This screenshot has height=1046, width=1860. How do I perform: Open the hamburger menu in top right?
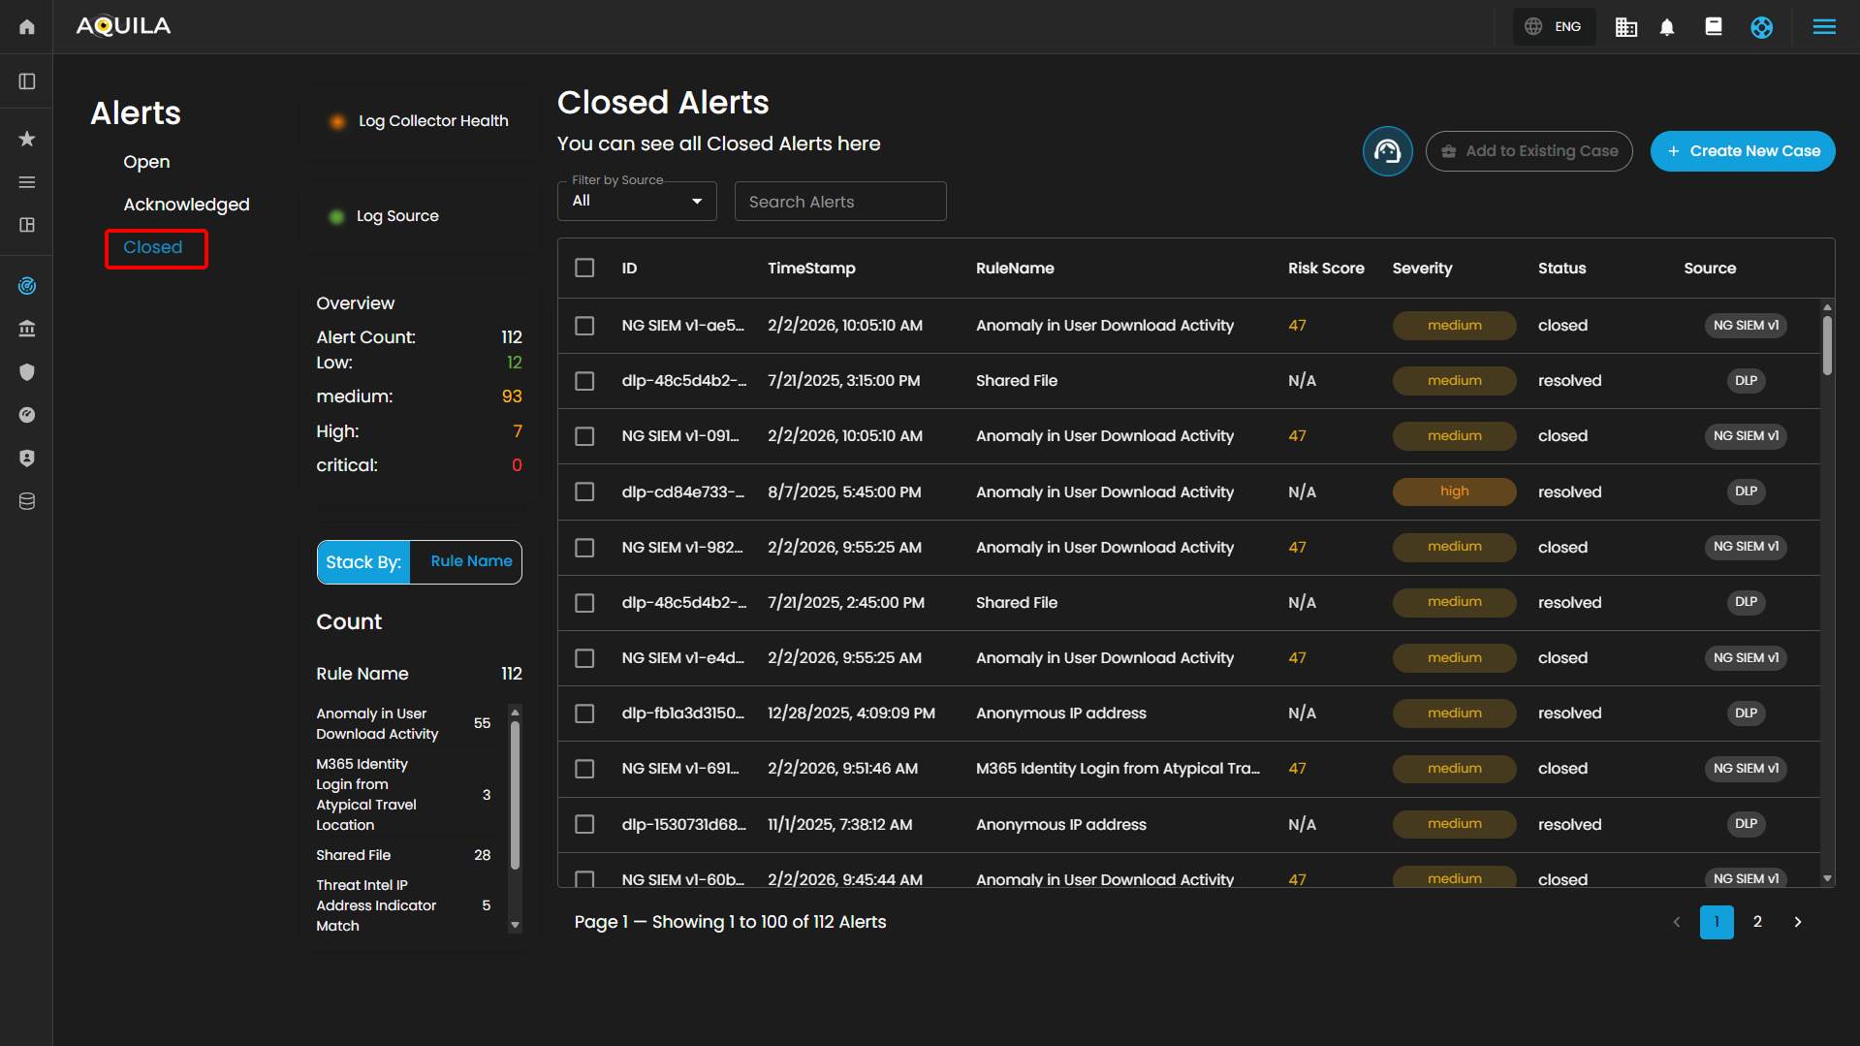pos(1823,27)
